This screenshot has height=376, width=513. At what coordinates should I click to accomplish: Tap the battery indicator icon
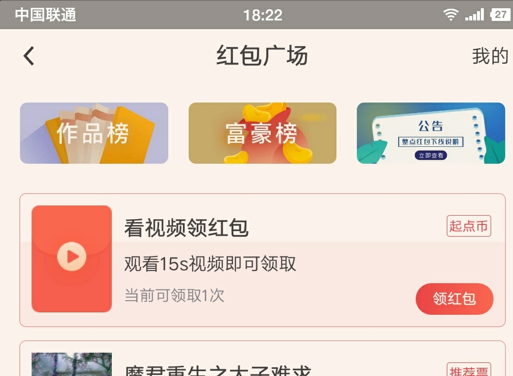(500, 15)
